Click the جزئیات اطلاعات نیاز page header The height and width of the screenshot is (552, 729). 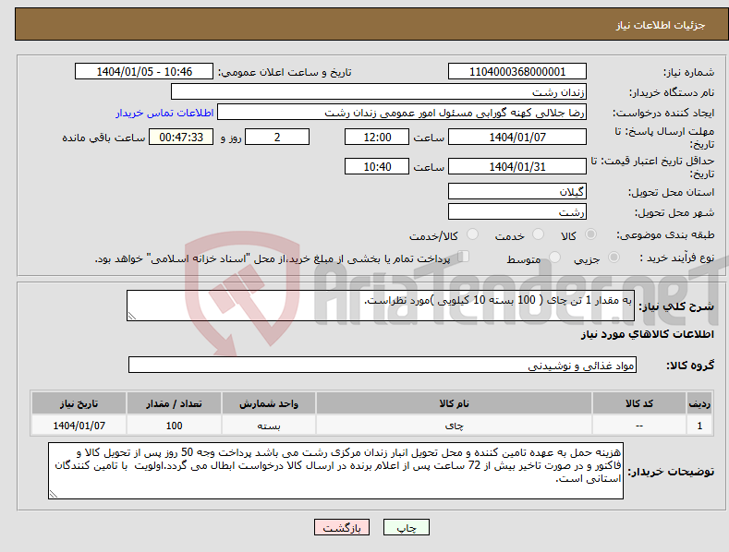coord(661,25)
